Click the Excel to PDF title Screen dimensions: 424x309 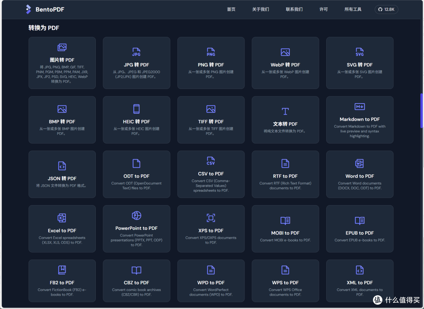62,231
